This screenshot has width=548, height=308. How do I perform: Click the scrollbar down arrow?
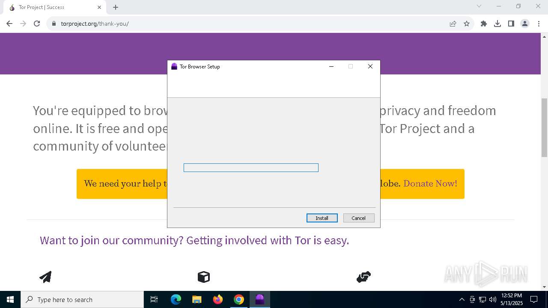coord(544,287)
